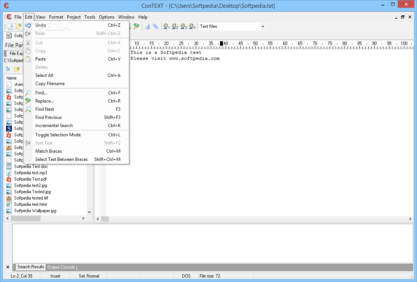Click the Name column header in file list
The height and width of the screenshot is (282, 417).
tap(14, 78)
